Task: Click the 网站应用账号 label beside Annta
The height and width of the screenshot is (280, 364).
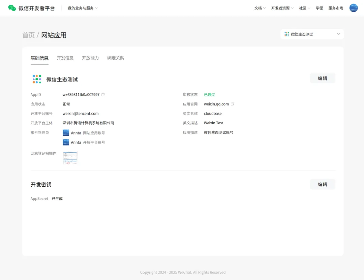Action: pyautogui.click(x=94, y=133)
